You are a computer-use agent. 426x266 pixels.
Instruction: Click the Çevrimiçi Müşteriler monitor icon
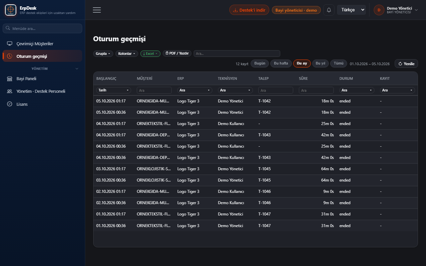pos(10,44)
